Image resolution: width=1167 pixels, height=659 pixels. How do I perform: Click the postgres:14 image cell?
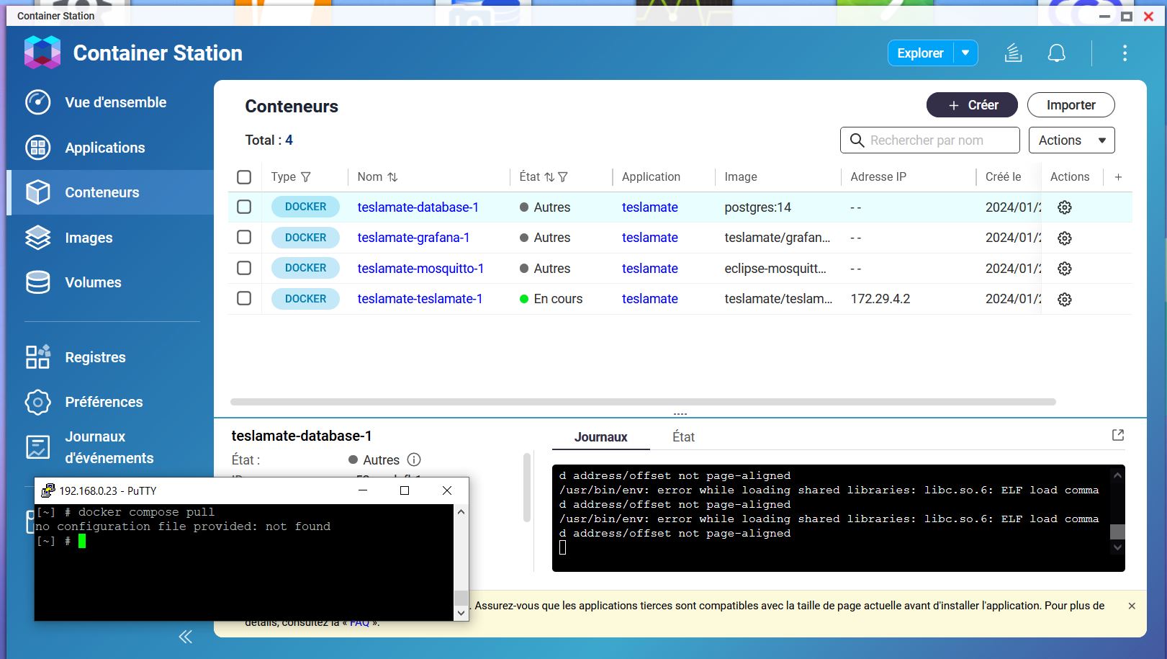tap(757, 207)
